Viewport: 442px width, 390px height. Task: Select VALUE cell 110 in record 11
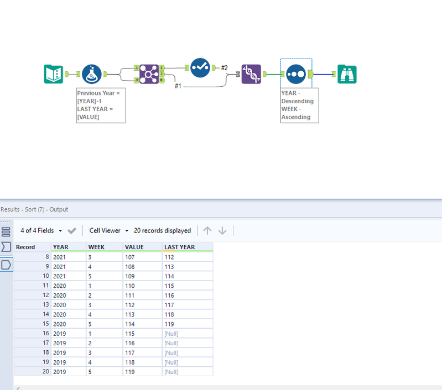143,286
